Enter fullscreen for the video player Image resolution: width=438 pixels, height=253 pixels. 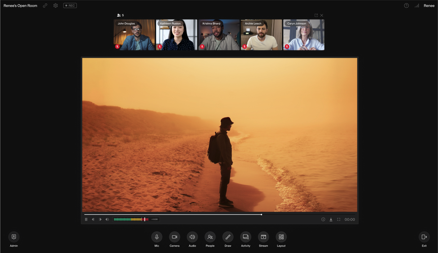pyautogui.click(x=338, y=220)
